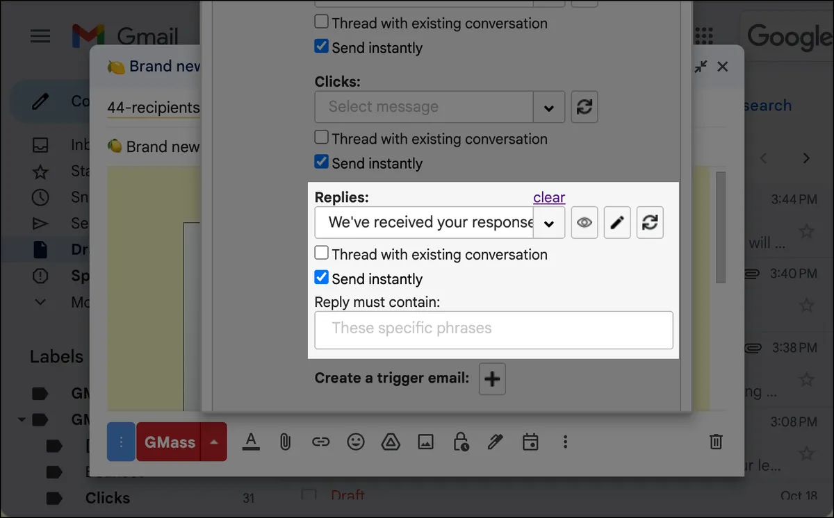This screenshot has height=518, width=834.
Task: Open the Clicks label in sidebar
Action: click(x=108, y=498)
